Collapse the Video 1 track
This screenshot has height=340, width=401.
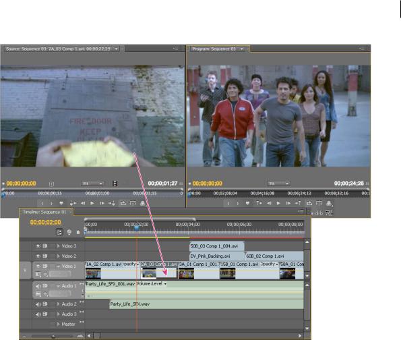[x=59, y=266]
